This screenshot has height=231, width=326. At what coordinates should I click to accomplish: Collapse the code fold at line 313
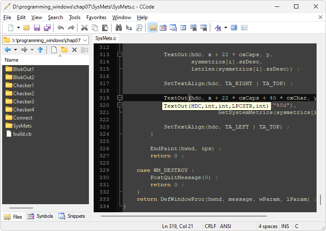click(120, 54)
